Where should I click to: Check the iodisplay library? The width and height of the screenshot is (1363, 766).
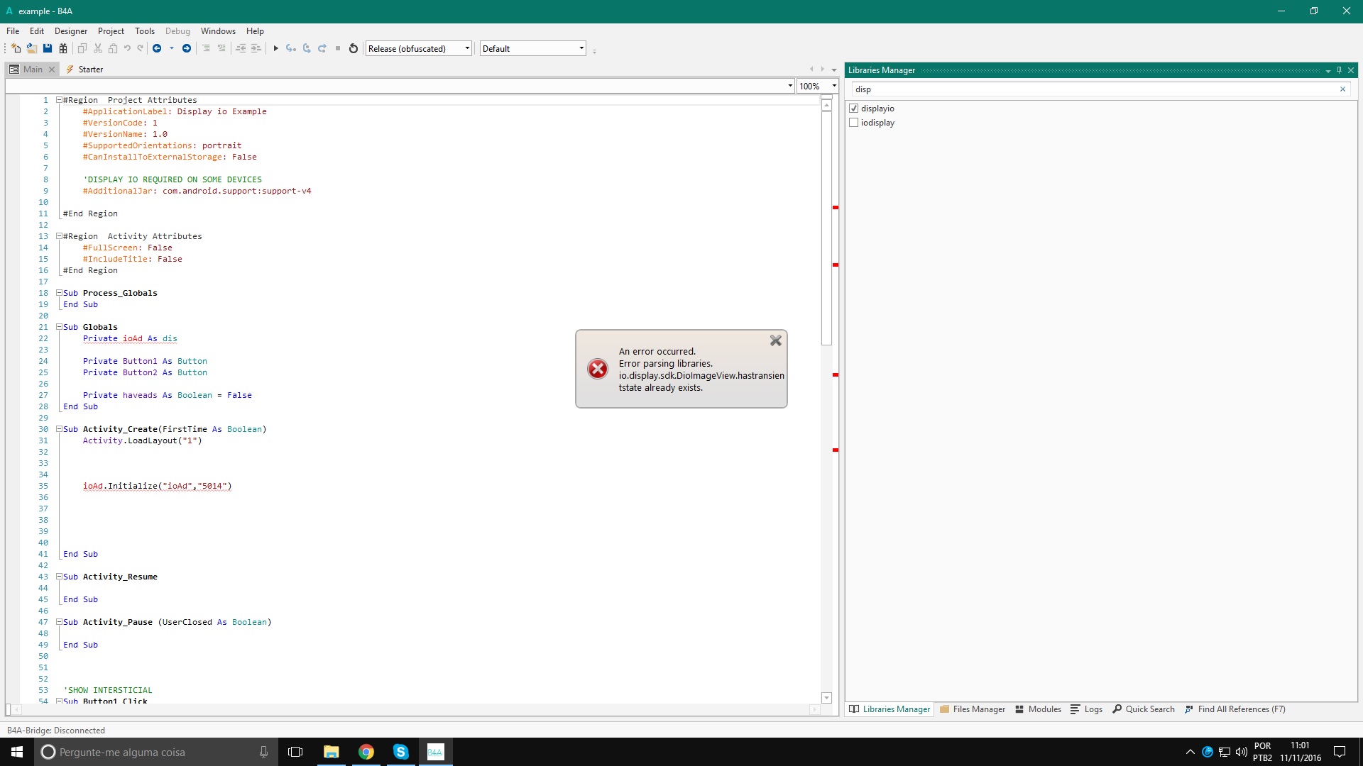coord(854,123)
